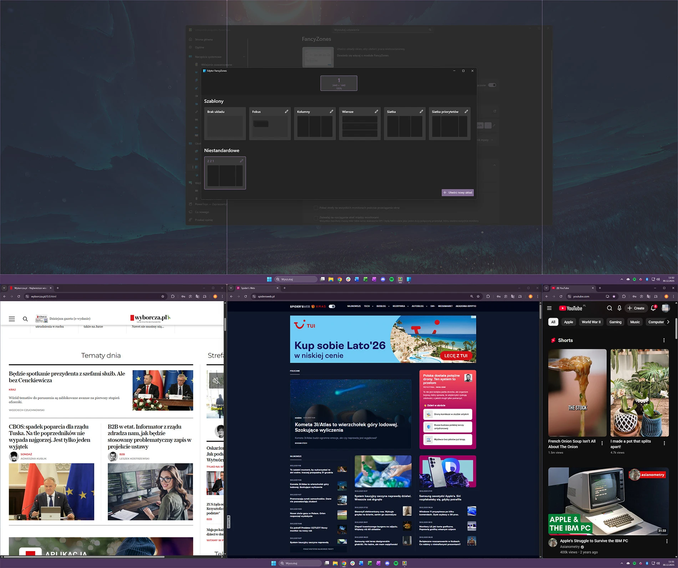Select the Gaming chip on YouTube
The width and height of the screenshot is (678, 568).
[x=615, y=322]
